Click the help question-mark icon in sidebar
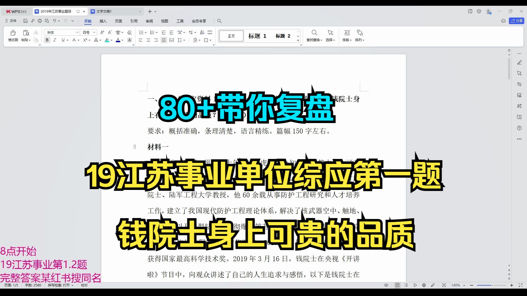This screenshot has height=296, width=527. click(x=519, y=128)
